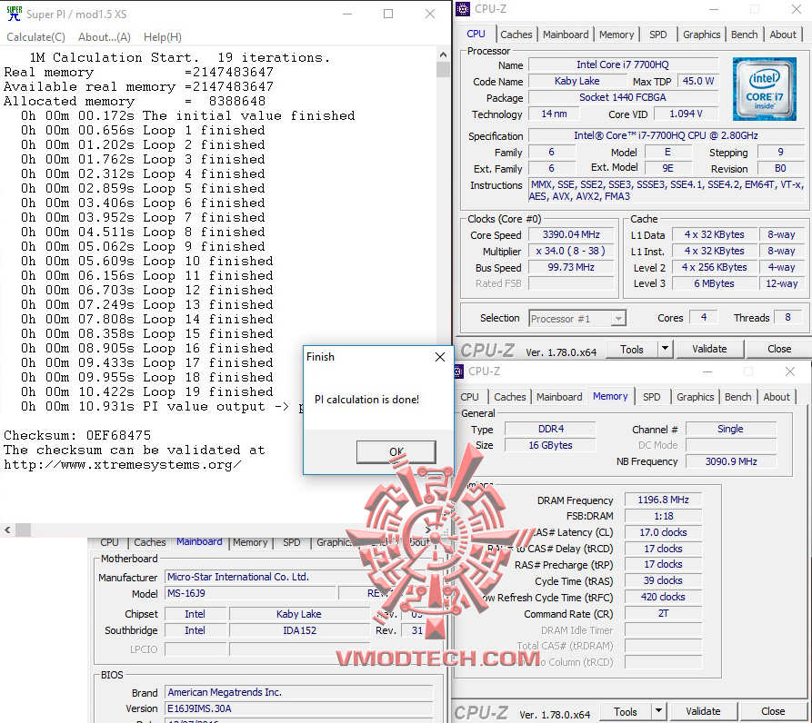This screenshot has height=723, width=812.
Task: Switch to Bench tab in top CPU-Z window
Action: 744,35
